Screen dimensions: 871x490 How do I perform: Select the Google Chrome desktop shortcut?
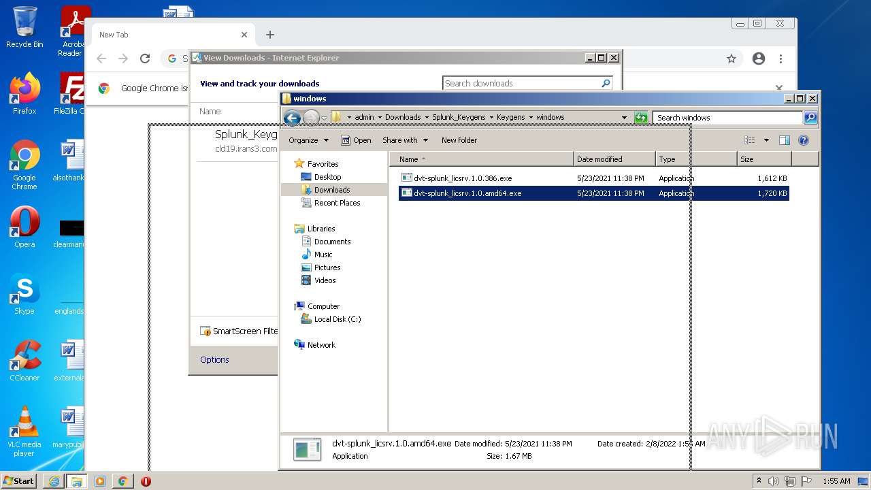pos(24,164)
